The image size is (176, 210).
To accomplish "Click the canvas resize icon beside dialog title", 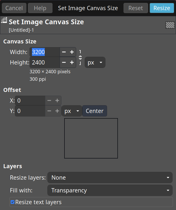I will pos(4,20).
